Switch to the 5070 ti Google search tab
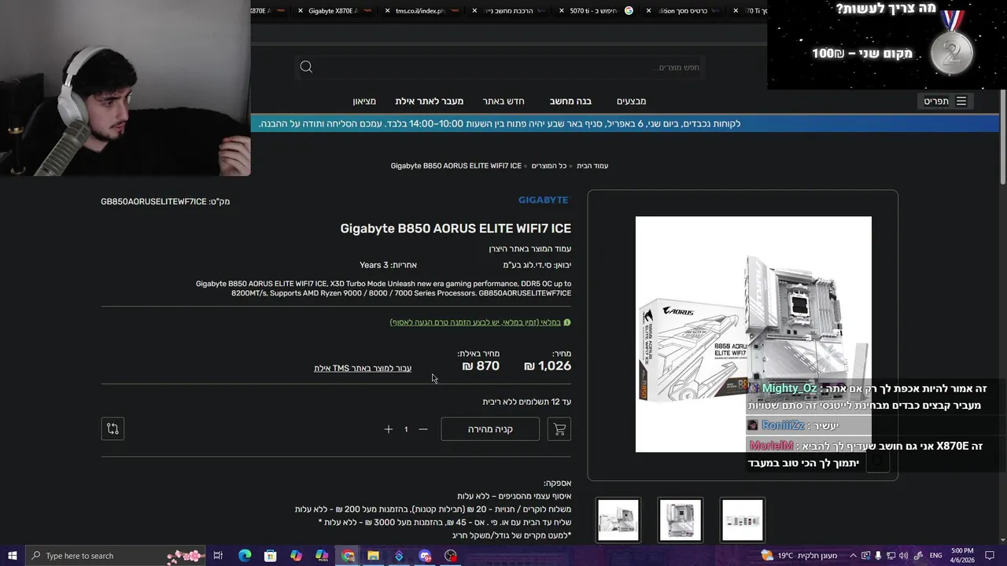 [x=596, y=11]
